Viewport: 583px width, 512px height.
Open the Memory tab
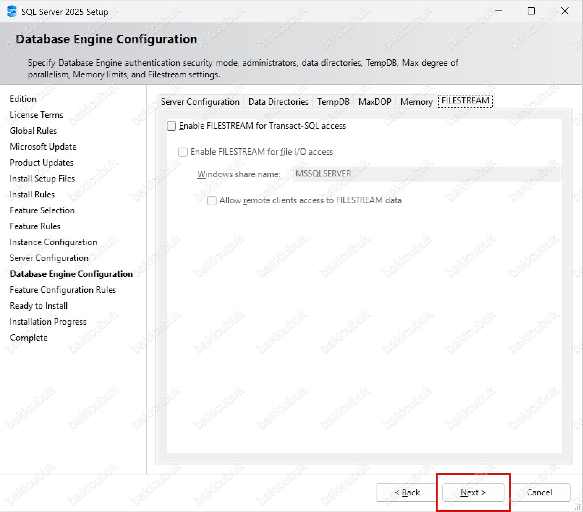pyautogui.click(x=416, y=102)
